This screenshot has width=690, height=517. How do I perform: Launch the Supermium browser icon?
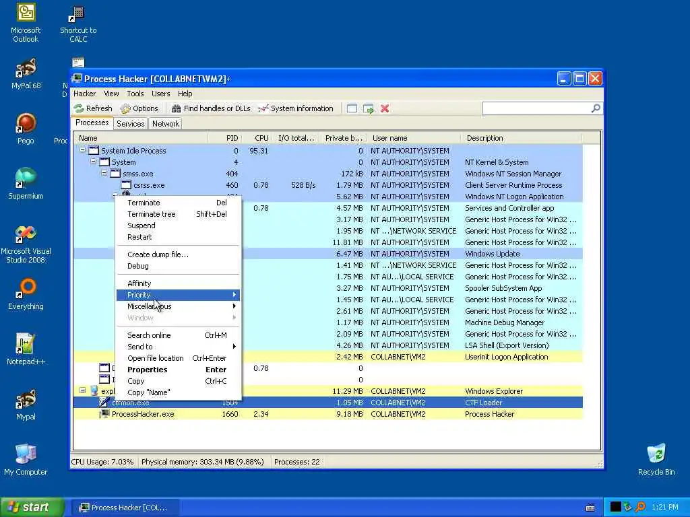(x=26, y=184)
